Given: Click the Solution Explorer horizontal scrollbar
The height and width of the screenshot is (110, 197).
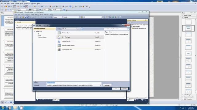Looking at the screenshot, I should tap(137, 98).
